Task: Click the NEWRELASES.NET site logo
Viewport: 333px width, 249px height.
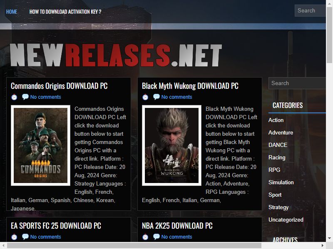Action: [116, 55]
